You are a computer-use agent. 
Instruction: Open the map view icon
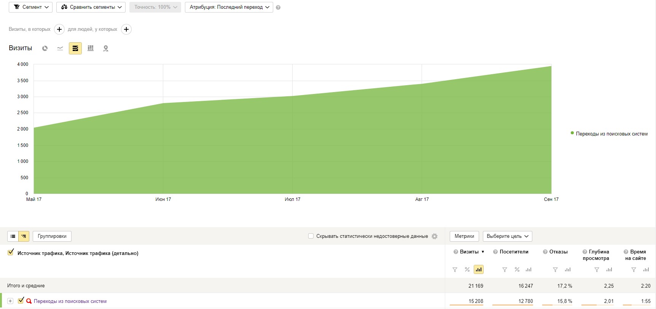click(x=106, y=48)
